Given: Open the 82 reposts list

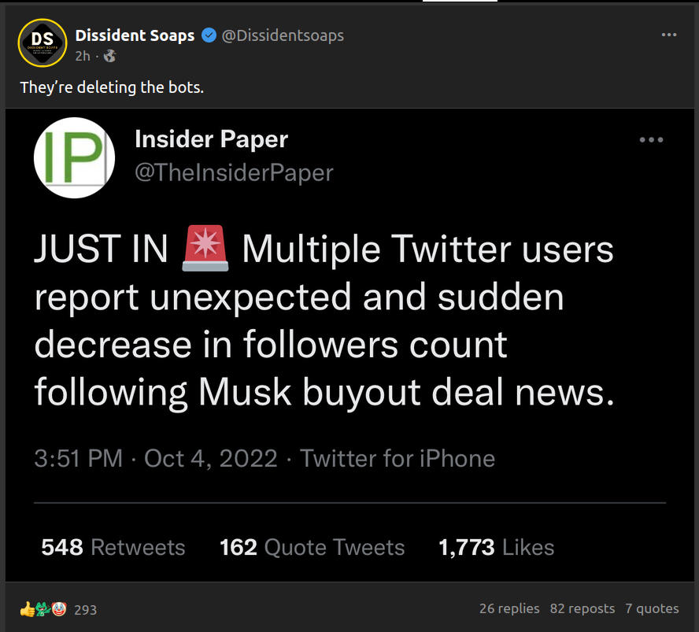Looking at the screenshot, I should click(582, 608).
